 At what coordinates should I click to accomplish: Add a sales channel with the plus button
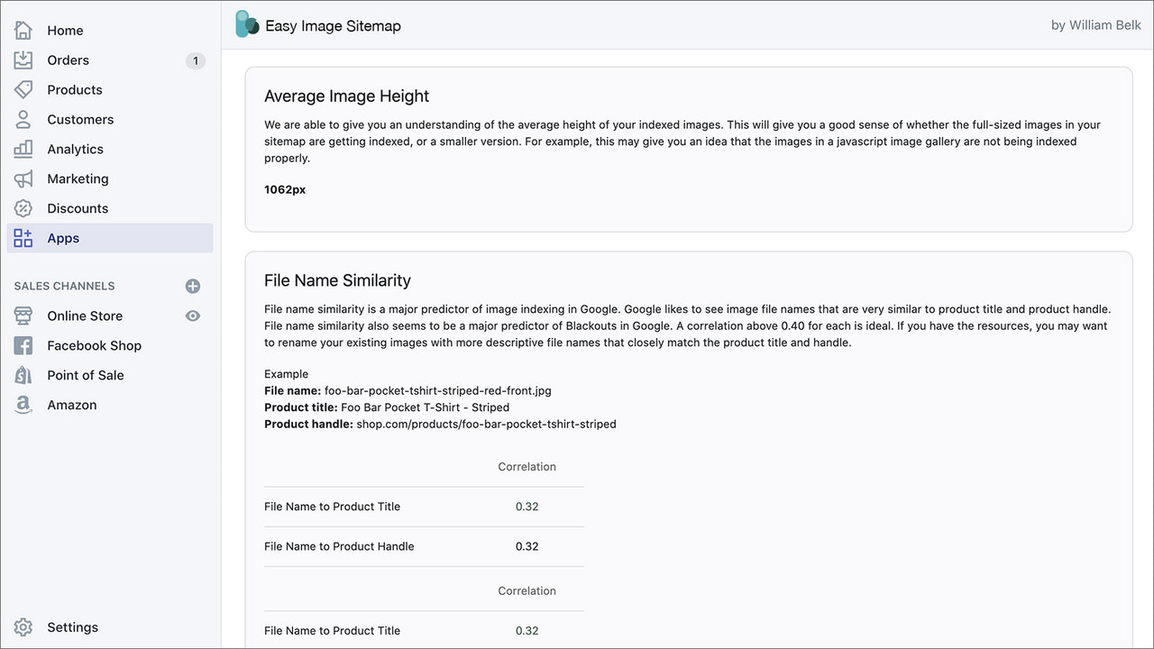click(x=193, y=286)
